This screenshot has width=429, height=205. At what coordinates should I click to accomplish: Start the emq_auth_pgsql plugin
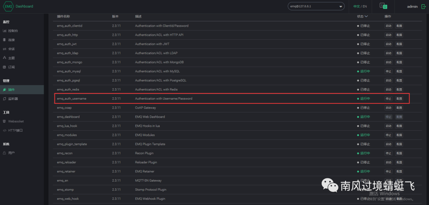(388, 81)
